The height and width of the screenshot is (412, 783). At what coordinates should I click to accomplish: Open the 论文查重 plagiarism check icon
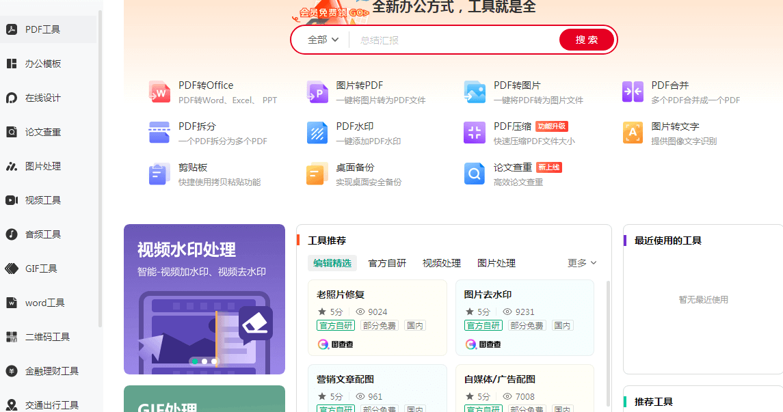pos(475,174)
